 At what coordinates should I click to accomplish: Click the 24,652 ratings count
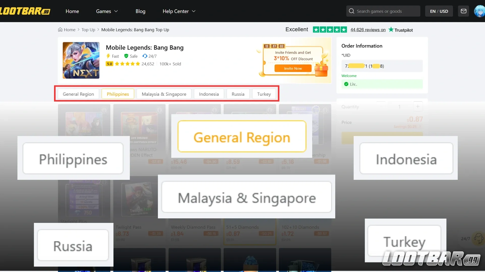point(148,64)
